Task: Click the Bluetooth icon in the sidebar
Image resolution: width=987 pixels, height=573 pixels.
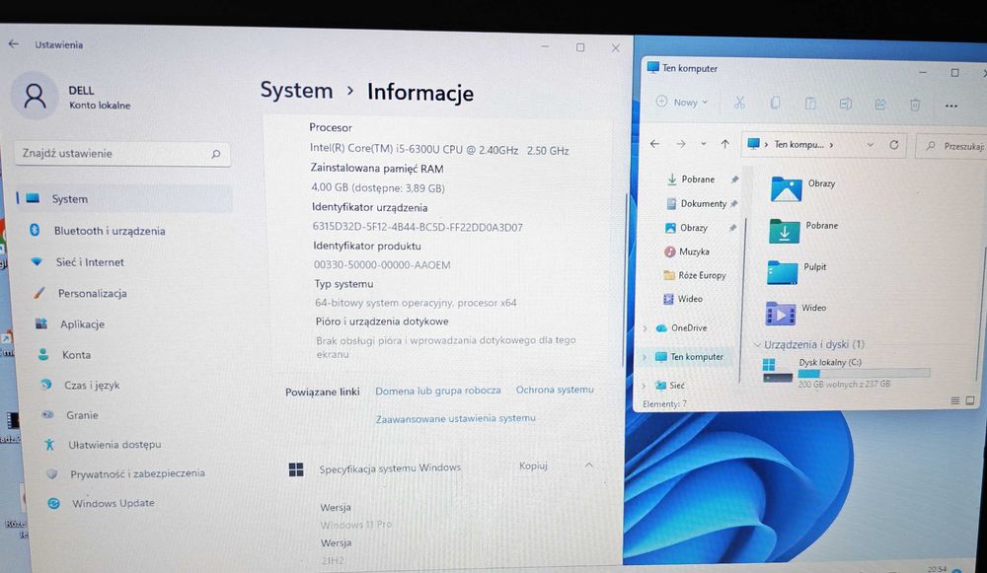Action: point(35,230)
